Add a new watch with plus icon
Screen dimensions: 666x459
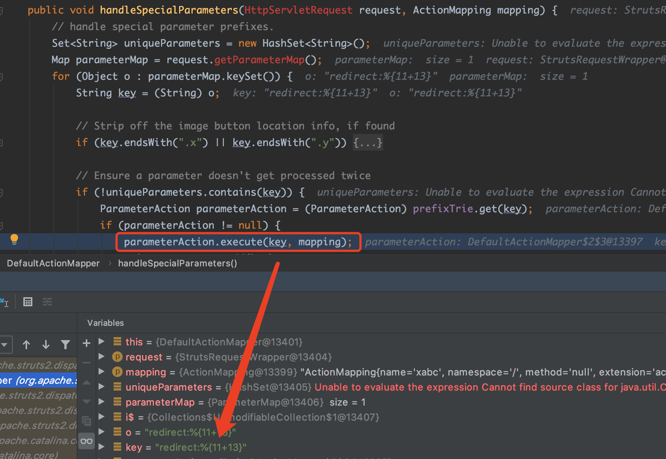(87, 343)
